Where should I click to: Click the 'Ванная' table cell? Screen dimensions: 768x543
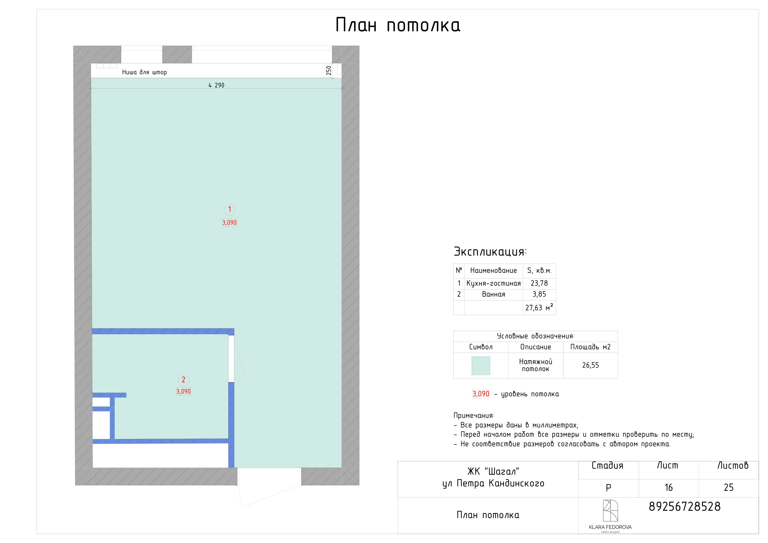pyautogui.click(x=493, y=294)
